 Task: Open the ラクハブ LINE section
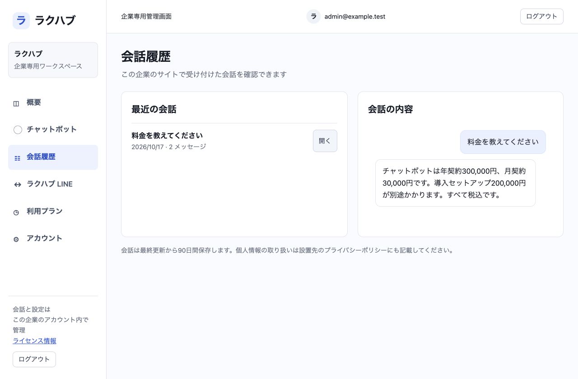pyautogui.click(x=53, y=184)
